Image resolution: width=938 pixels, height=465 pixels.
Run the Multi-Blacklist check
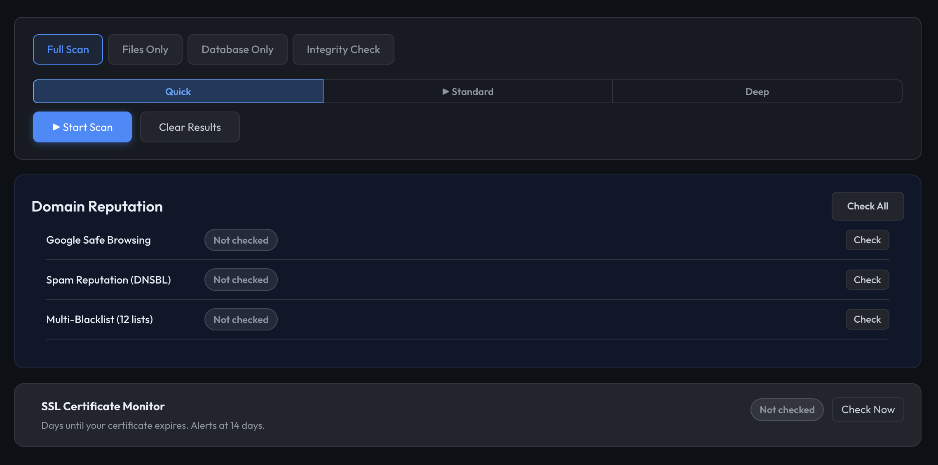tap(867, 319)
